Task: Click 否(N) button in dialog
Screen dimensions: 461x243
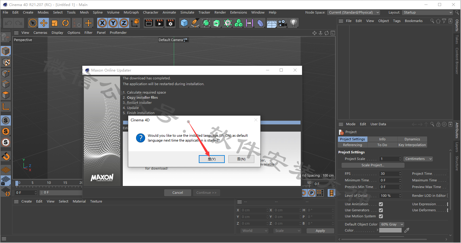Action: pos(241,159)
